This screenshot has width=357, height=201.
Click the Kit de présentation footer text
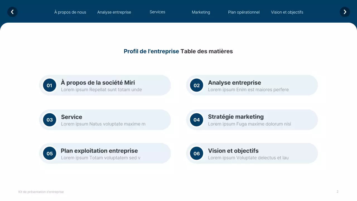[x=41, y=192]
